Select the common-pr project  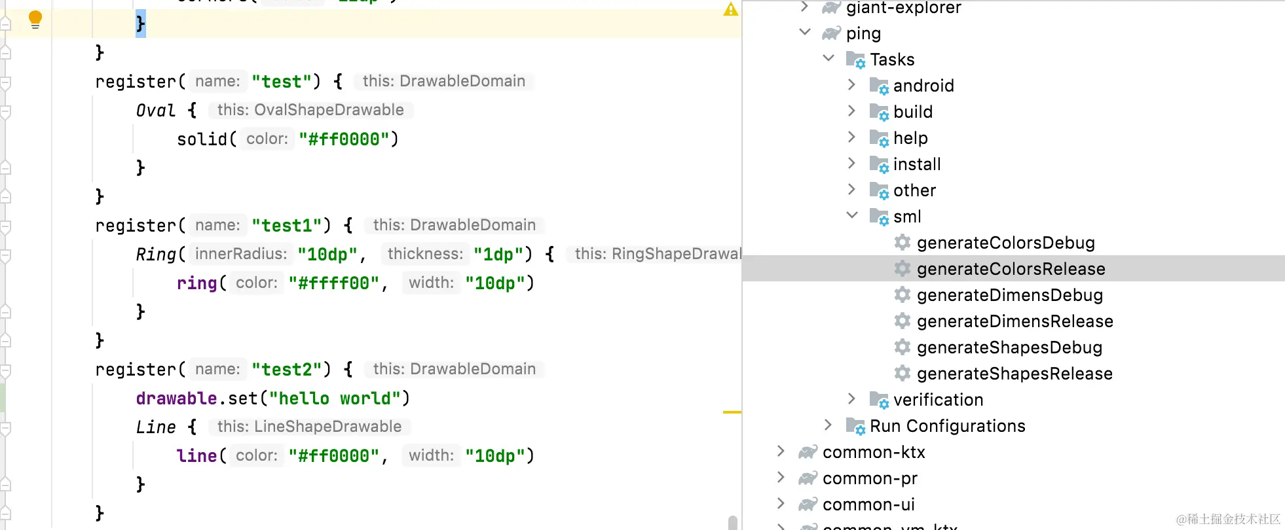pos(870,478)
